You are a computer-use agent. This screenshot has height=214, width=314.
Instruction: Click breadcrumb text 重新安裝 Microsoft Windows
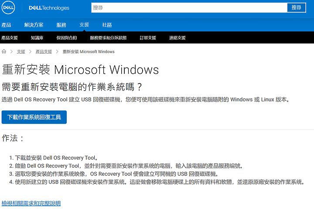pos(89,52)
